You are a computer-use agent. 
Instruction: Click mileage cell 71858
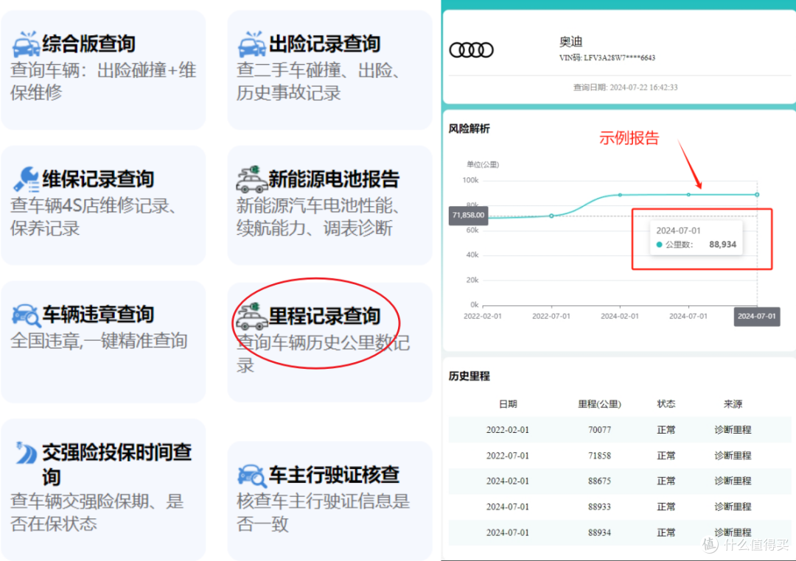coord(599,456)
